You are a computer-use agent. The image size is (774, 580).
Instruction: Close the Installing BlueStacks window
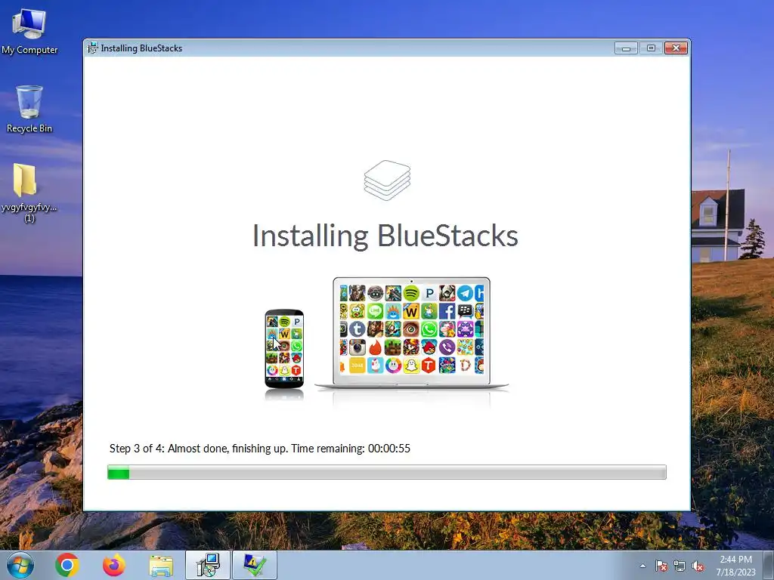676,48
